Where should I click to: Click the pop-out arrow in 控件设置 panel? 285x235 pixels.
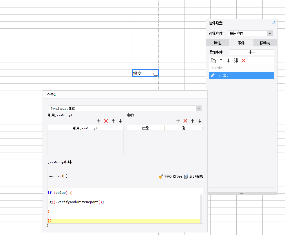point(274,23)
